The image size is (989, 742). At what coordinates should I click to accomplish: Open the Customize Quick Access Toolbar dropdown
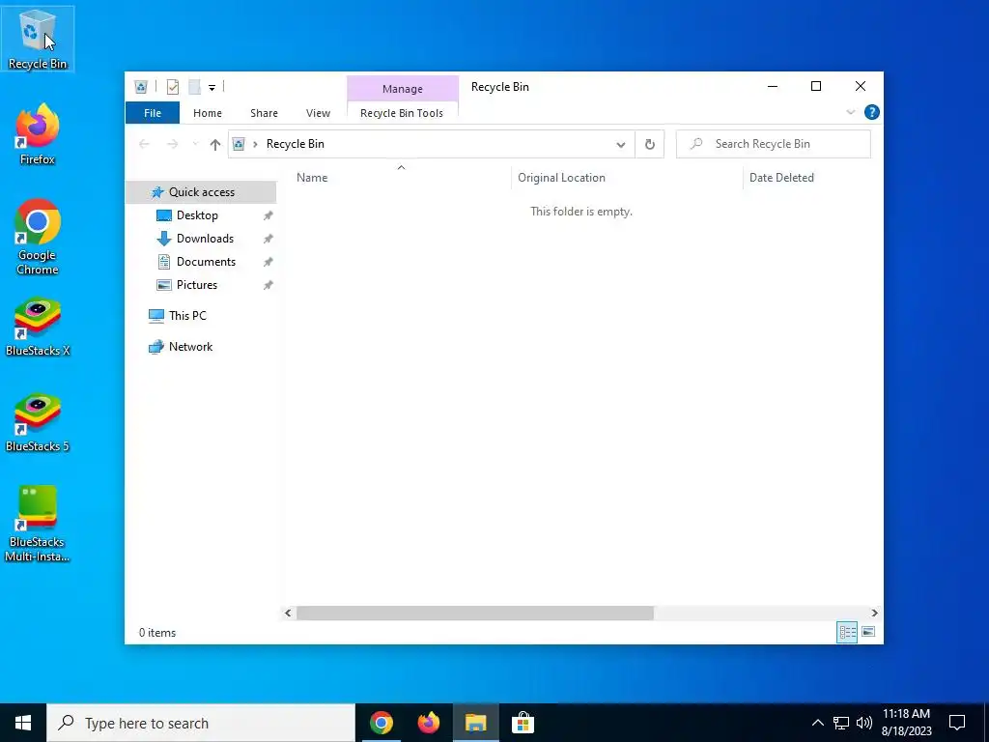point(212,88)
